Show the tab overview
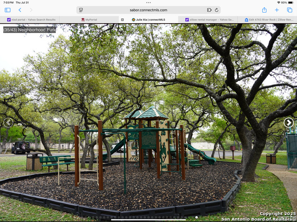297x222 pixels. (290, 10)
